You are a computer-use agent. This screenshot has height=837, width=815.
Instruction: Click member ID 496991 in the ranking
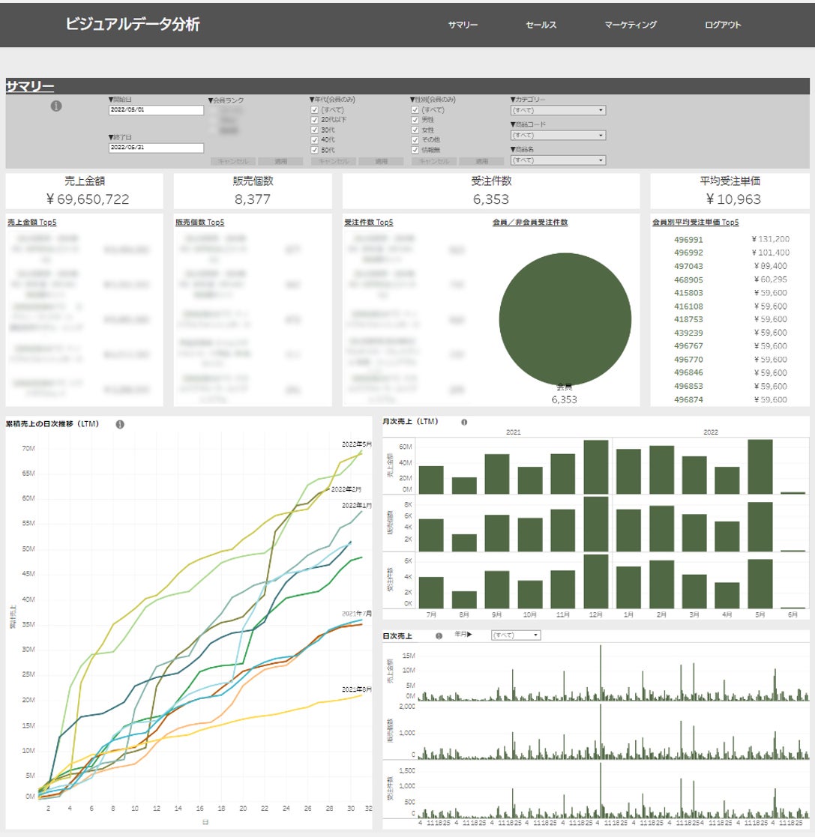click(x=688, y=240)
